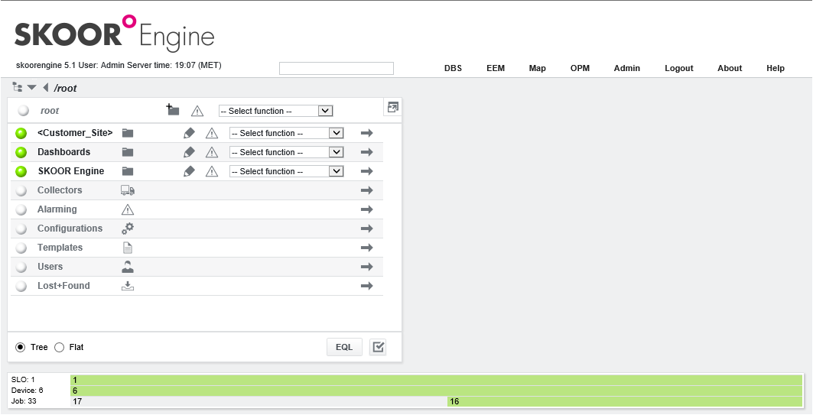Open the Select function dropdown for <Customer_Site>
The width and height of the screenshot is (813, 415).
coord(287,133)
